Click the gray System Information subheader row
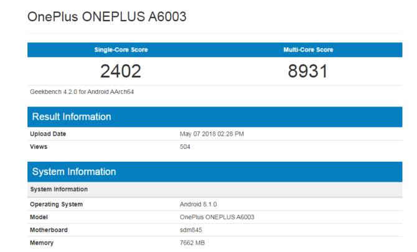This screenshot has height=252, width=417. pyautogui.click(x=215, y=190)
